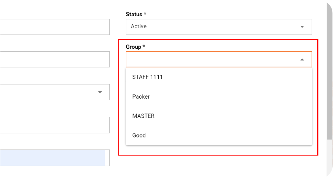The height and width of the screenshot is (179, 333).
Task: Focus the text field left of MASTER option
Action: tap(55, 125)
